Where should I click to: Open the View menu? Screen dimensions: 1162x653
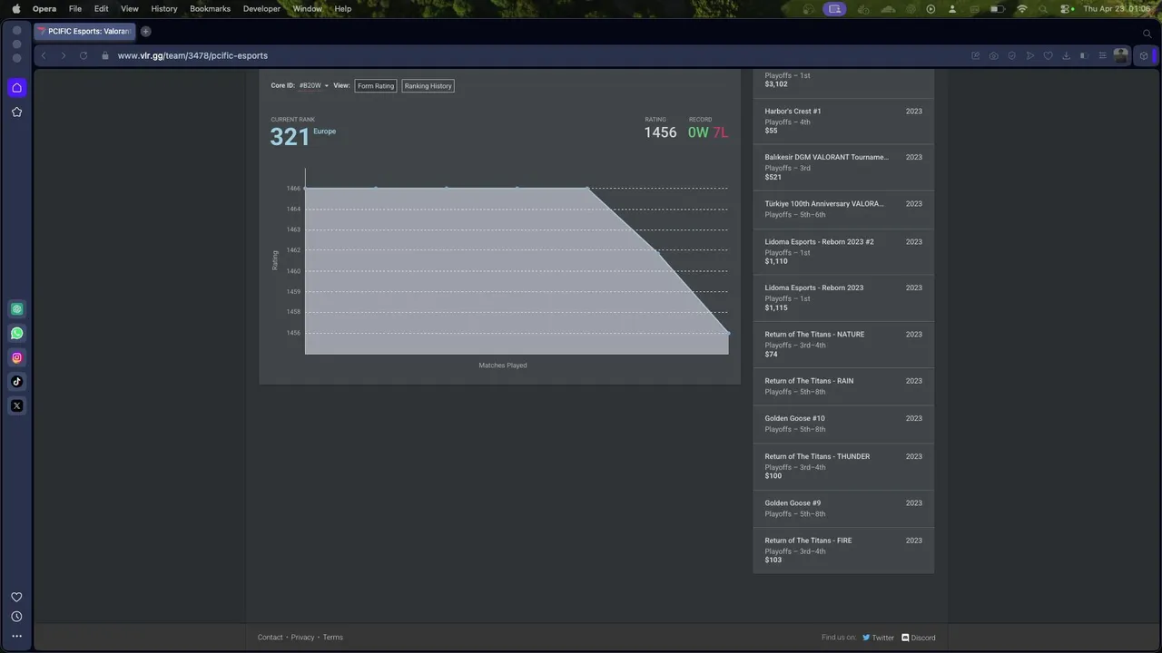[130, 8]
